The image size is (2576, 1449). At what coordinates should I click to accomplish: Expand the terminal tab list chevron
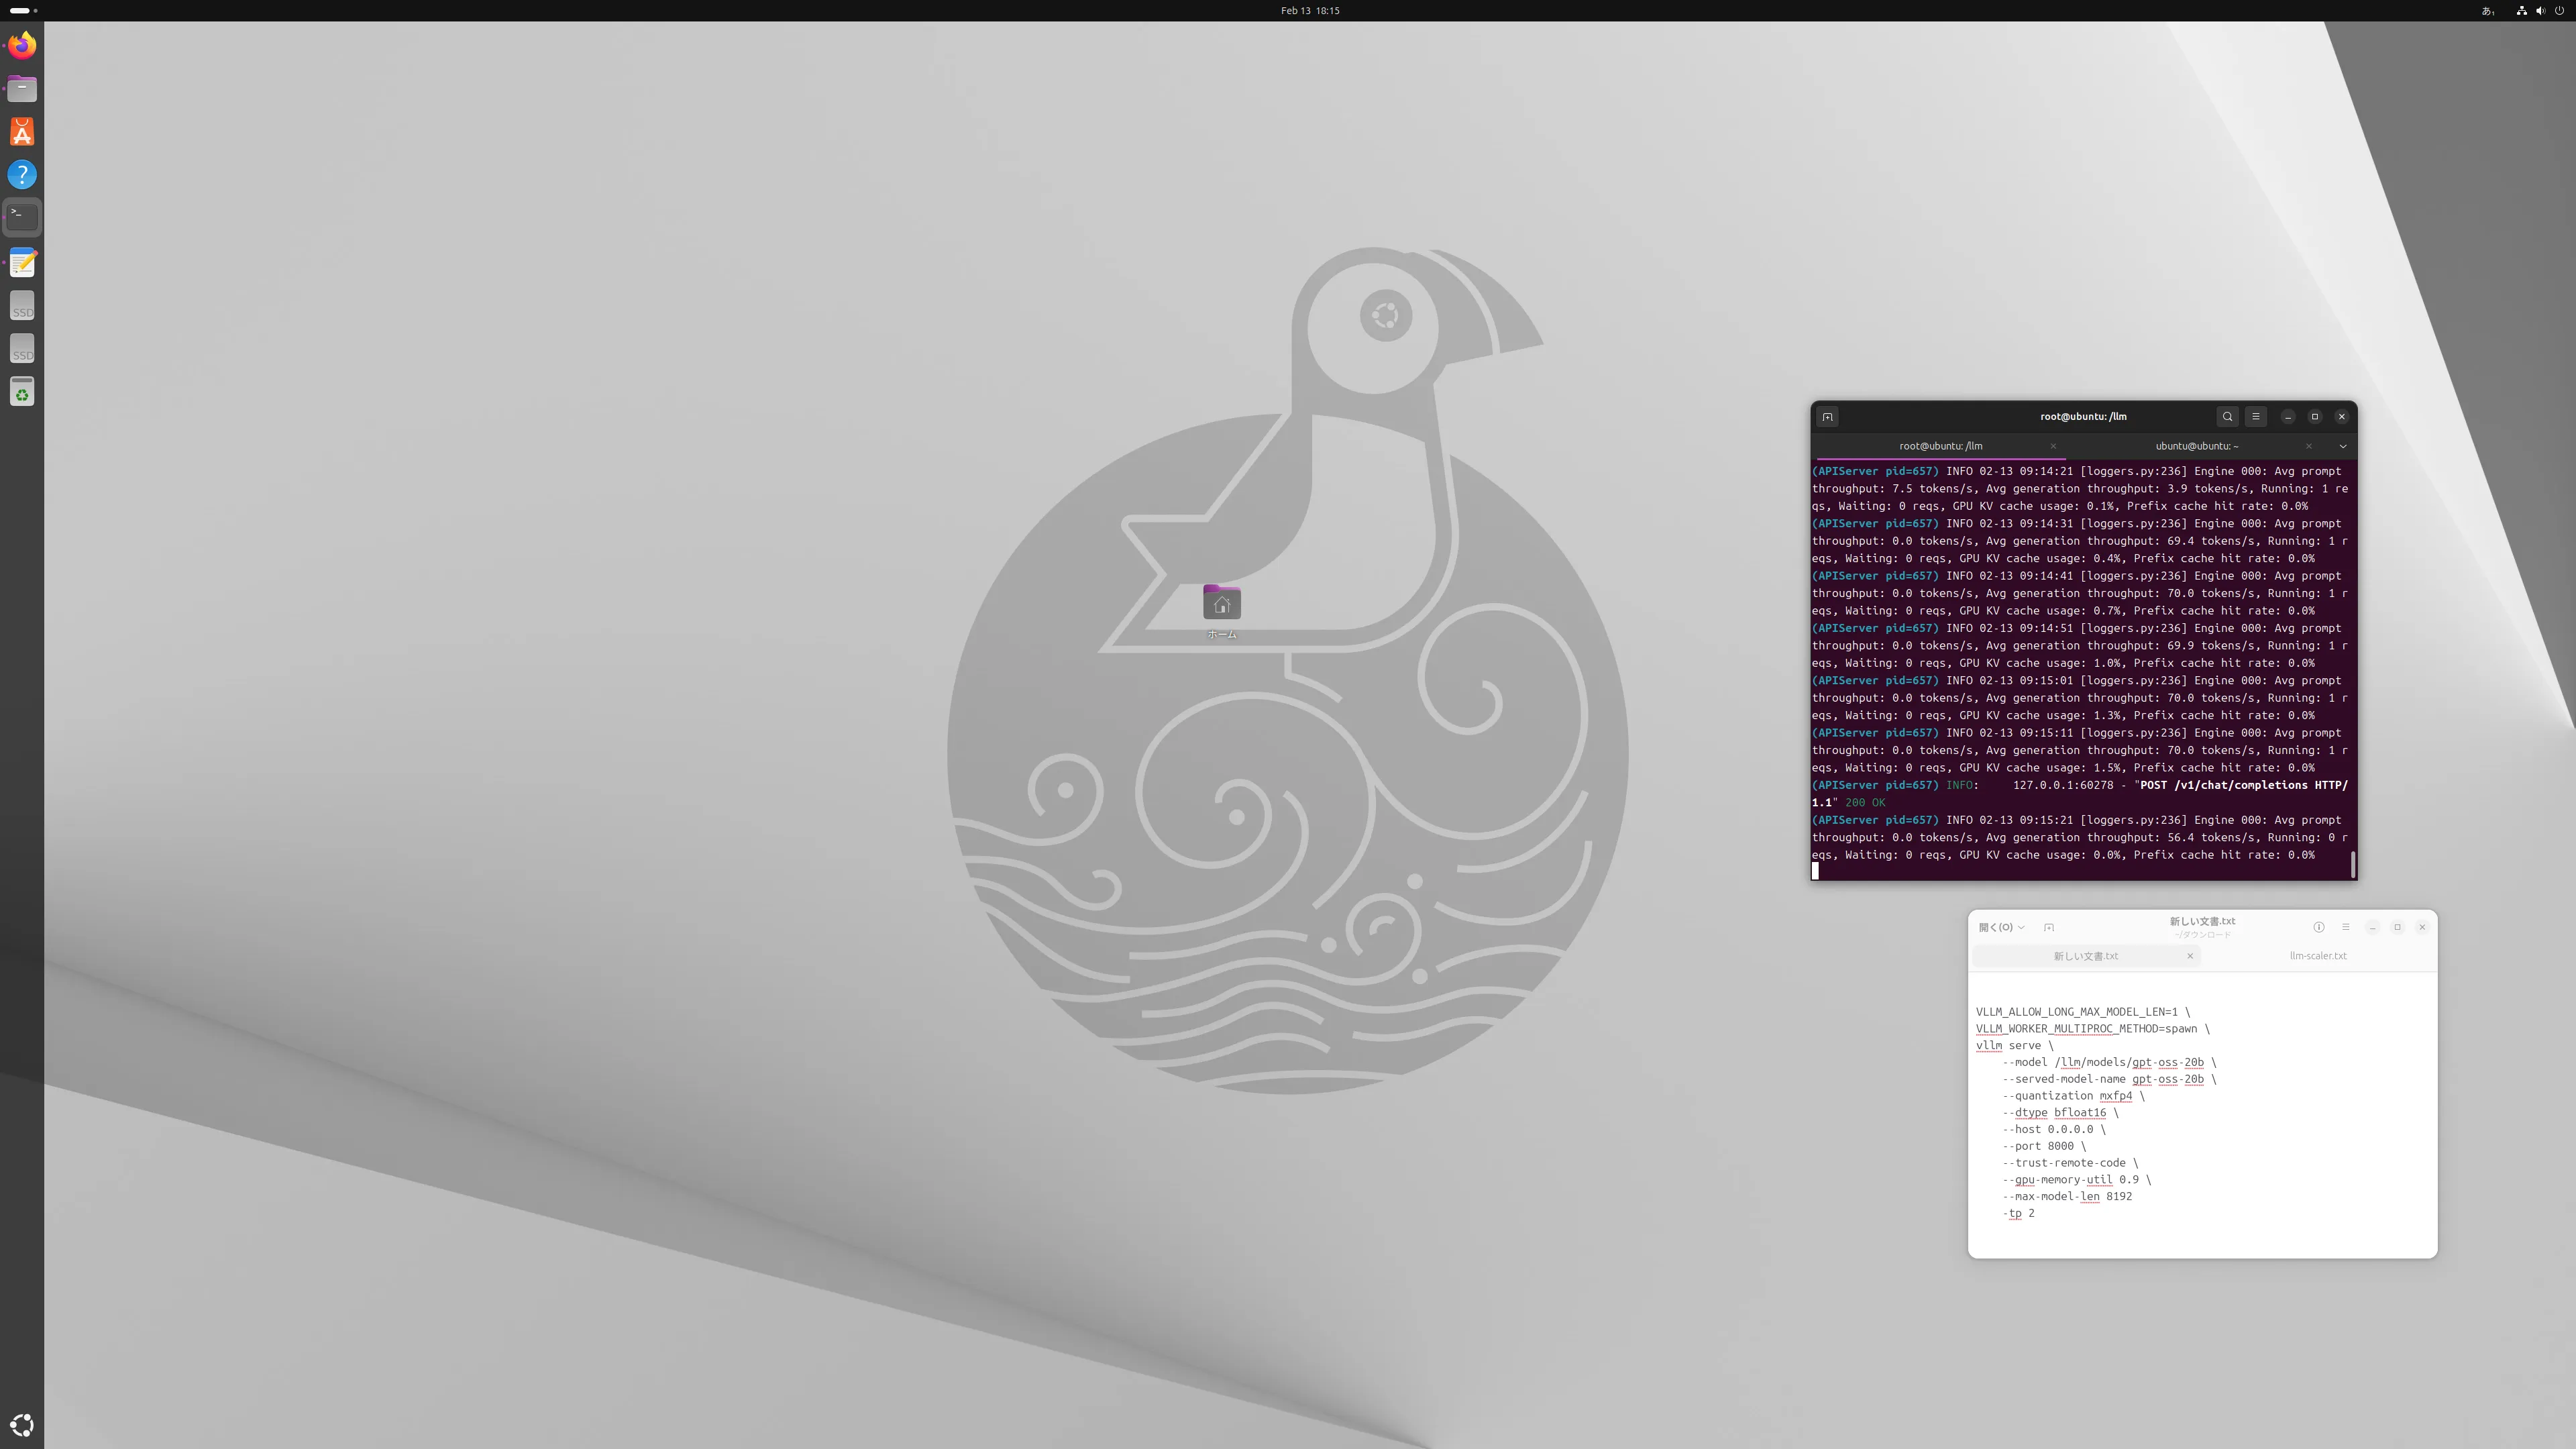(2342, 446)
